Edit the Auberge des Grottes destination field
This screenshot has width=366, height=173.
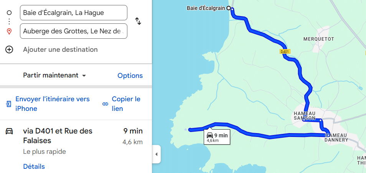pos(73,31)
